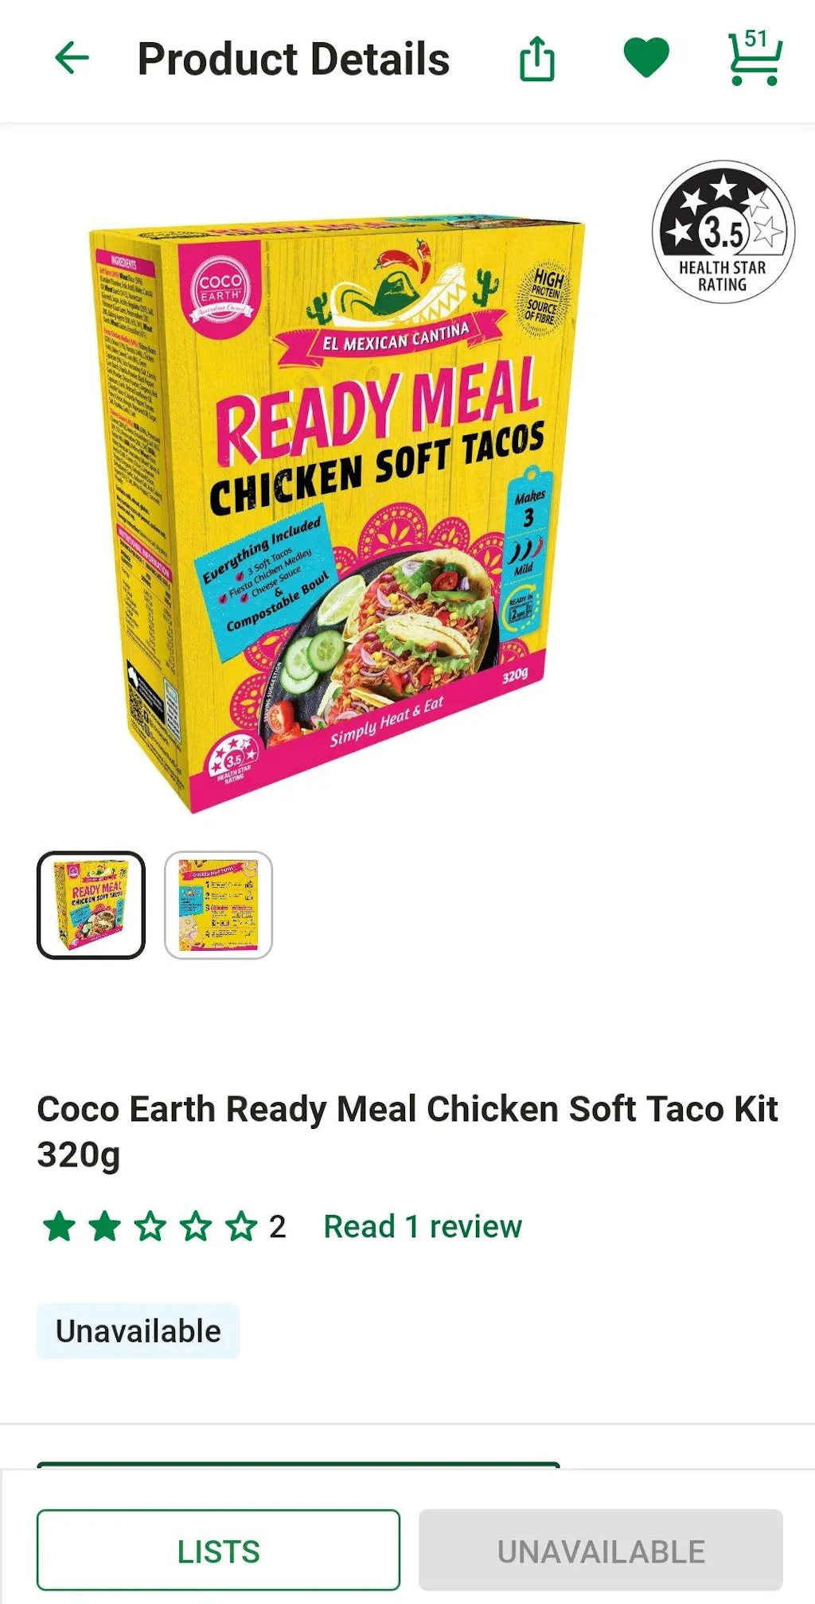
Task: Go back using the arrow icon
Action: 72,58
